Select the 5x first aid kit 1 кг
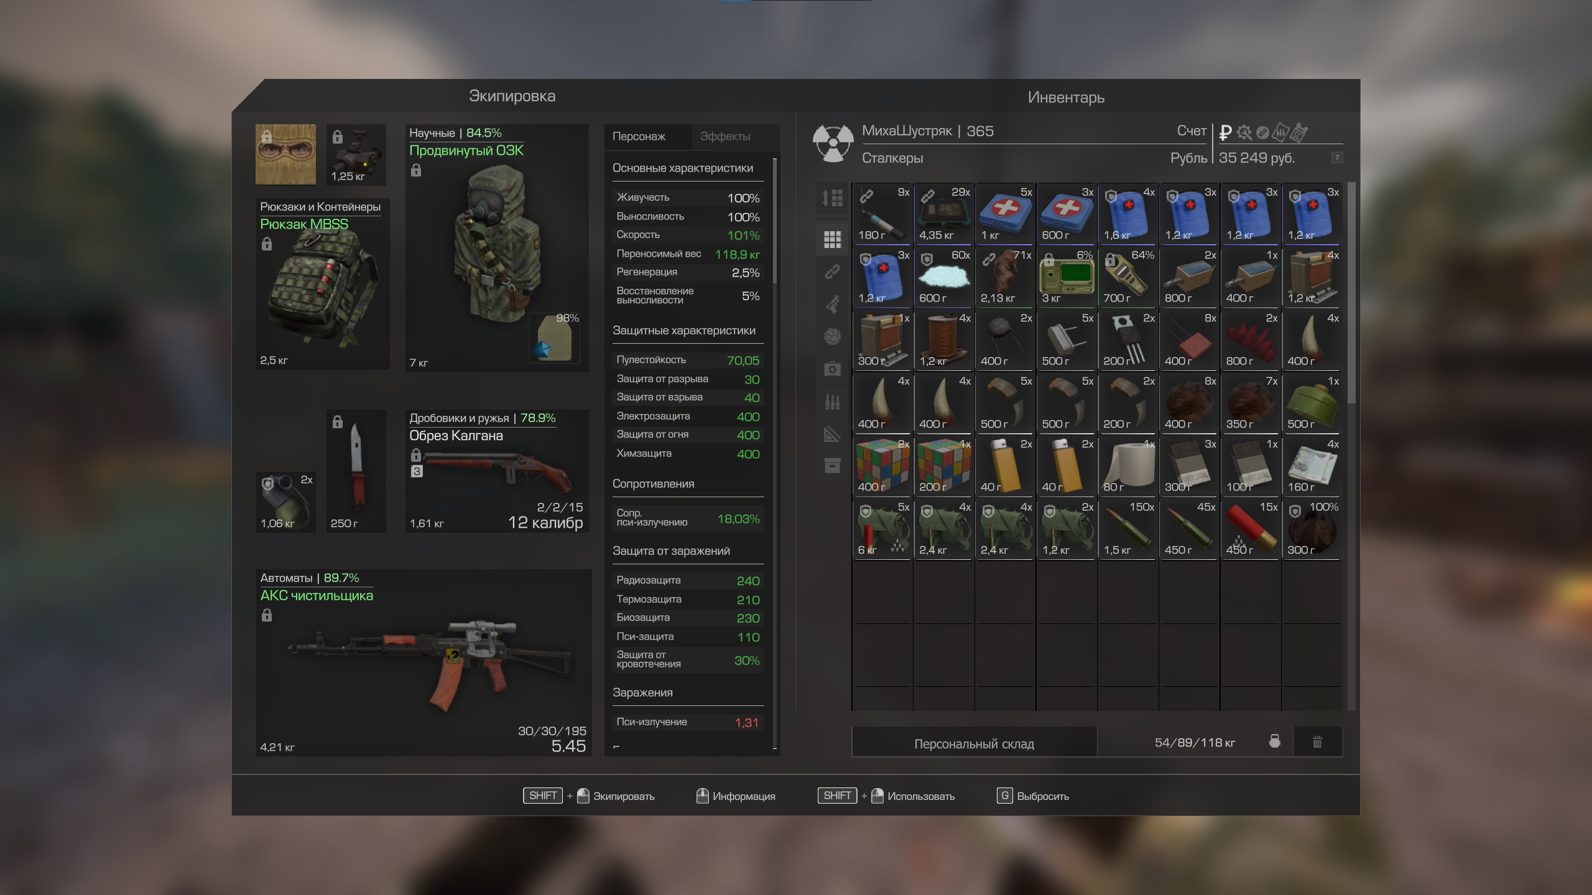 pos(1005,214)
